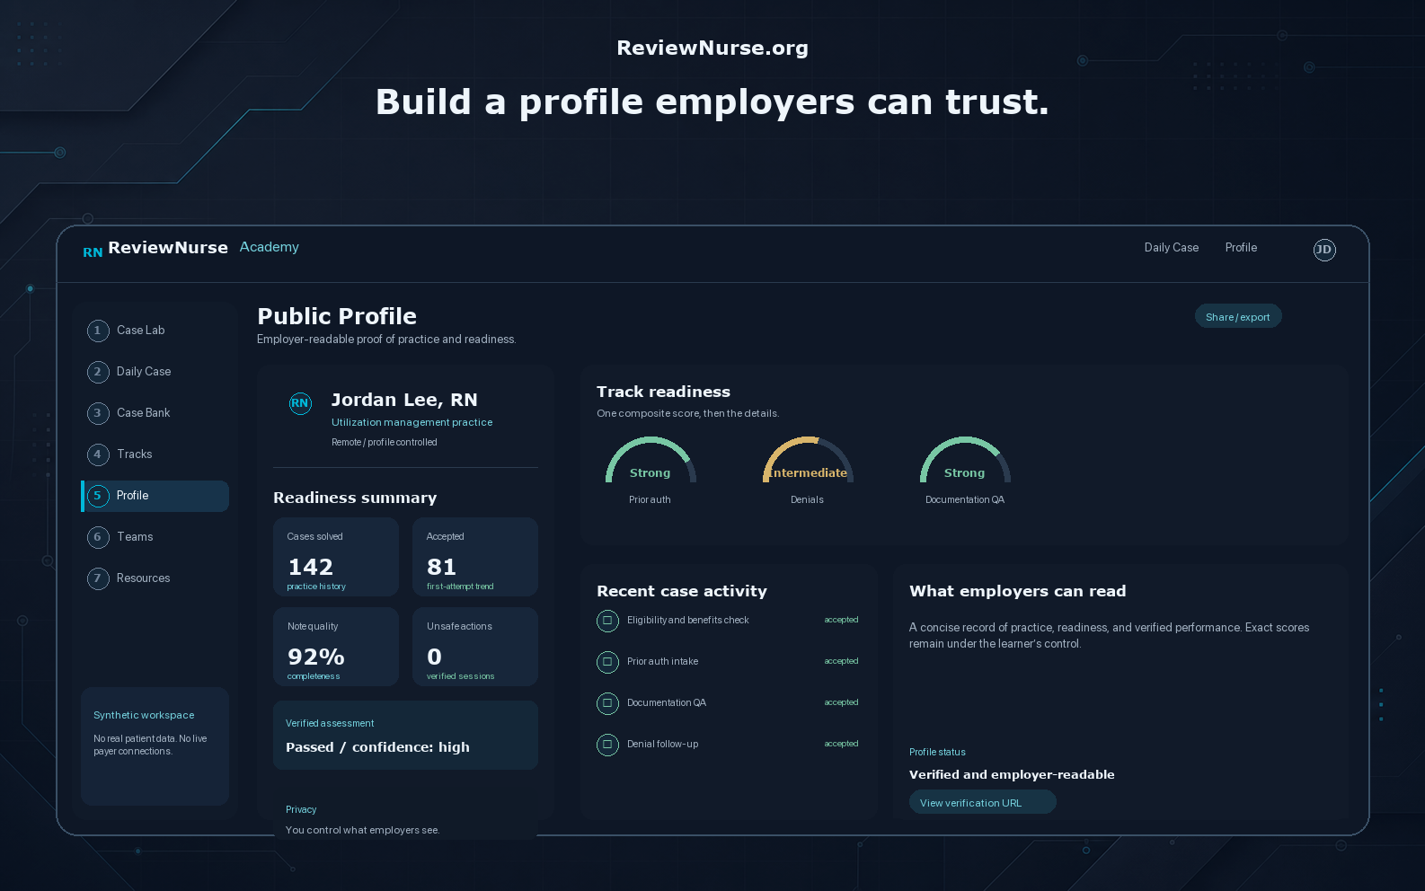Image resolution: width=1425 pixels, height=891 pixels.
Task: Click the step 7 circle for Resources
Action: (x=98, y=578)
